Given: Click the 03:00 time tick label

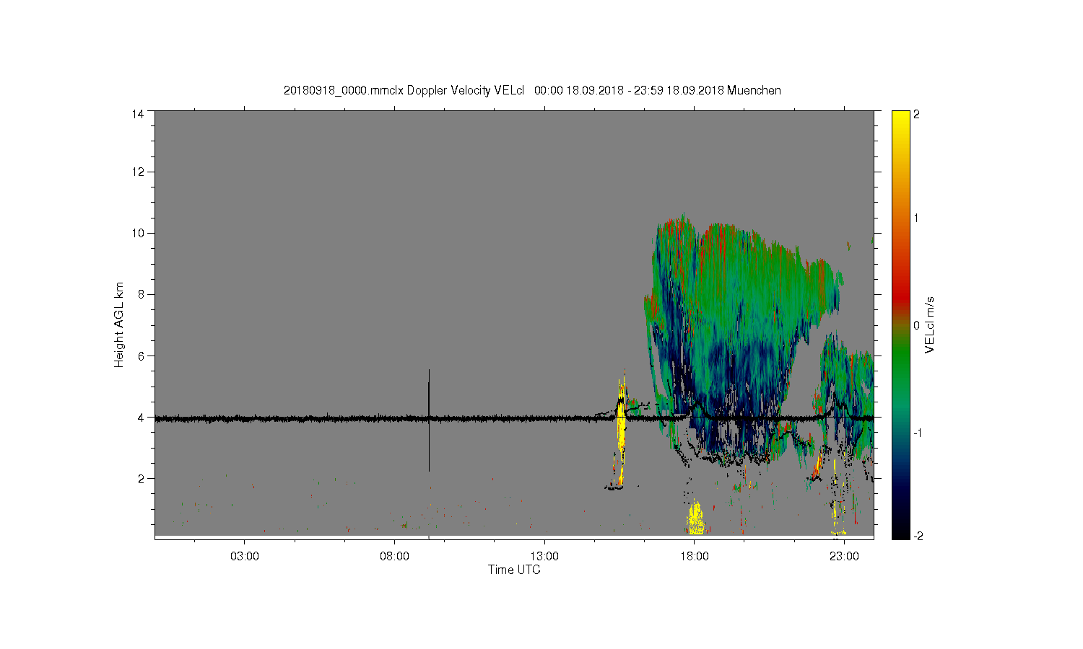Looking at the screenshot, I should [245, 557].
